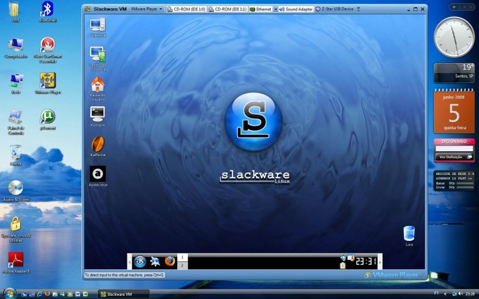
Task: Launch Firefox from the KDE panel
Action: pos(170,261)
